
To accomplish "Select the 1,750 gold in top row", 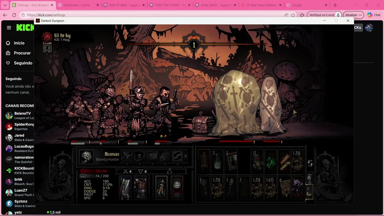I will pos(297,161).
